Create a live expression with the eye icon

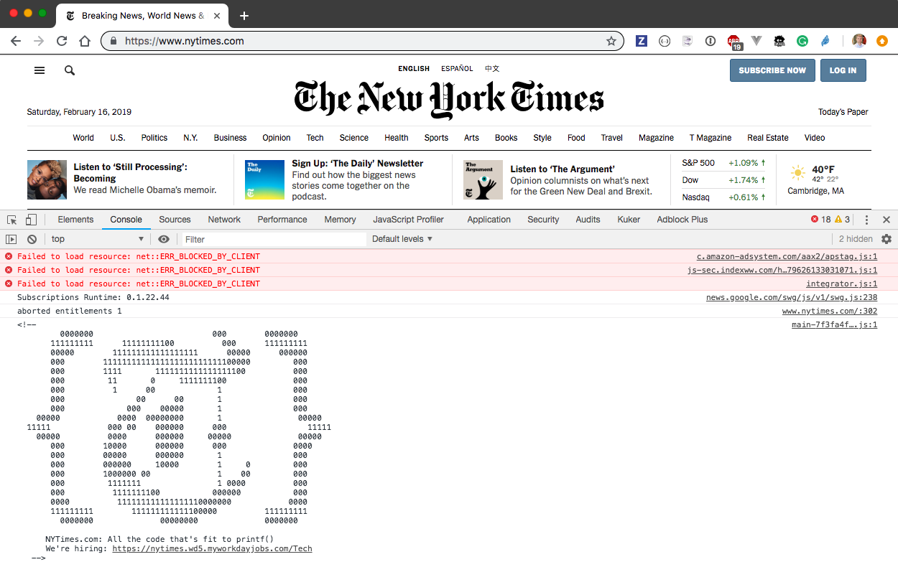164,239
